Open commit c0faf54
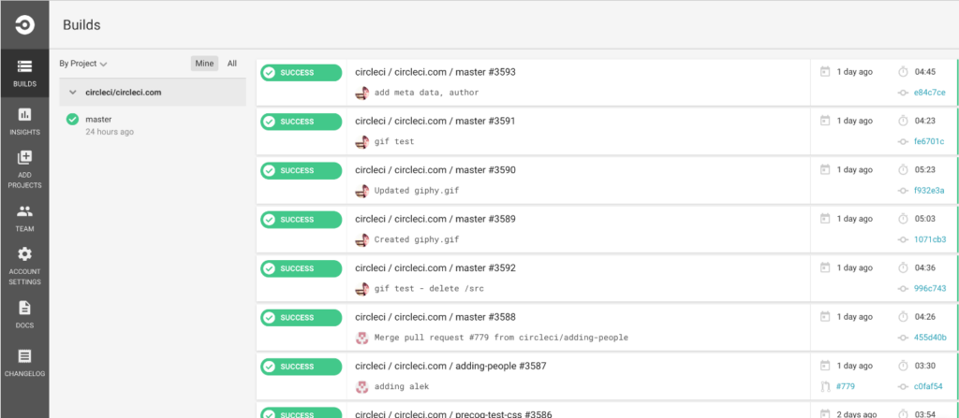 click(928, 386)
